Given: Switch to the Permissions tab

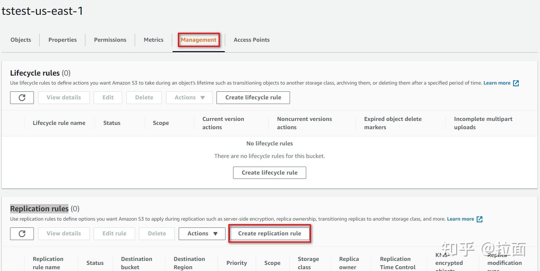Looking at the screenshot, I should [x=110, y=40].
